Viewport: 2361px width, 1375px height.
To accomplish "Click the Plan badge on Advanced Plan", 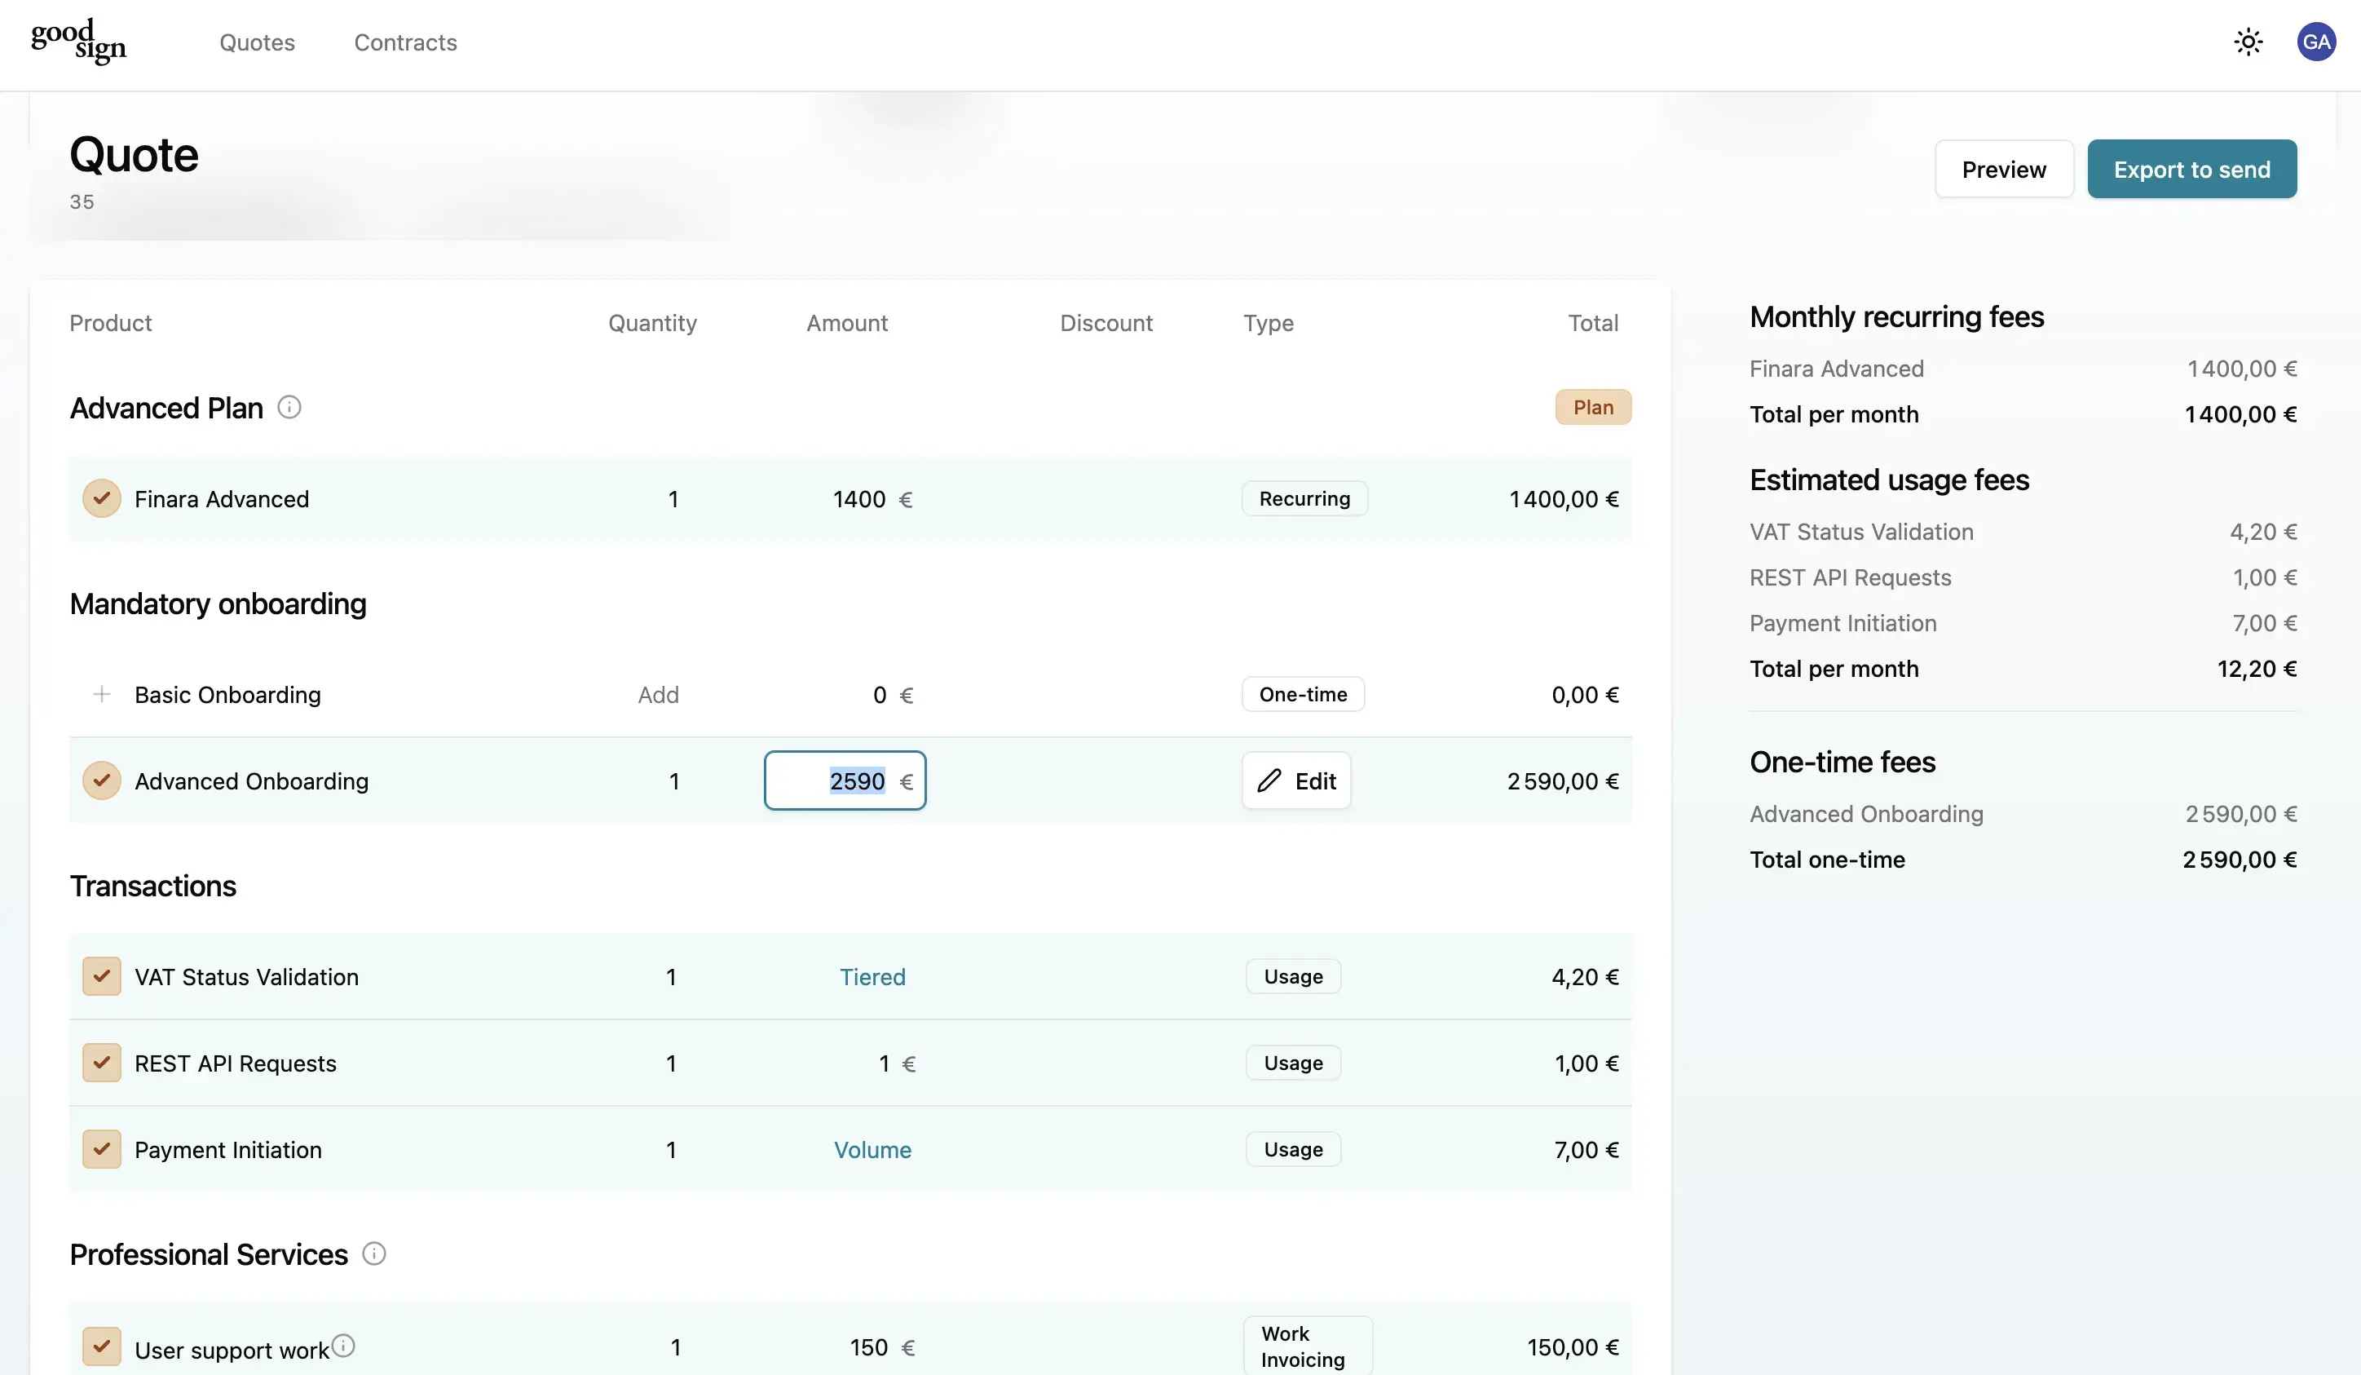I will point(1593,407).
